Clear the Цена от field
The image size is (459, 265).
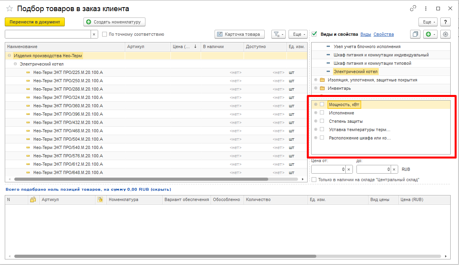349,169
